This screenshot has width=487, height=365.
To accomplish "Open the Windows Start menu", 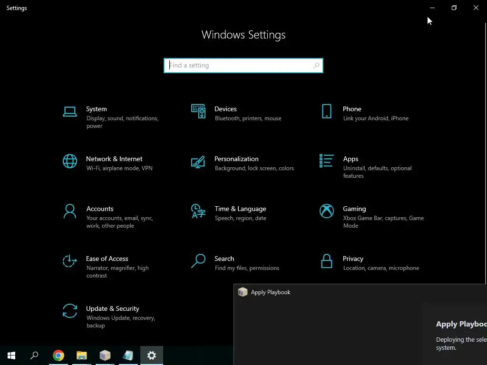I will coord(11,355).
